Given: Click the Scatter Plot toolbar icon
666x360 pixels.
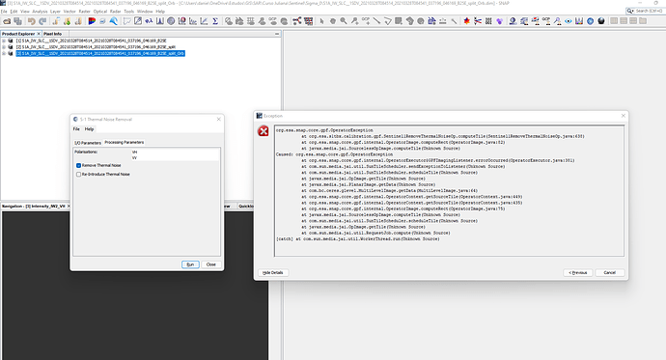Looking at the screenshot, I should pos(204,21).
